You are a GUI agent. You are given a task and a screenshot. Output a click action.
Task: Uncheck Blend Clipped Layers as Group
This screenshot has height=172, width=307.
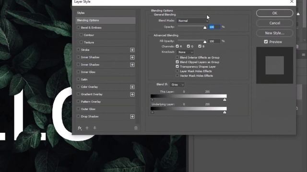[x=177, y=62]
